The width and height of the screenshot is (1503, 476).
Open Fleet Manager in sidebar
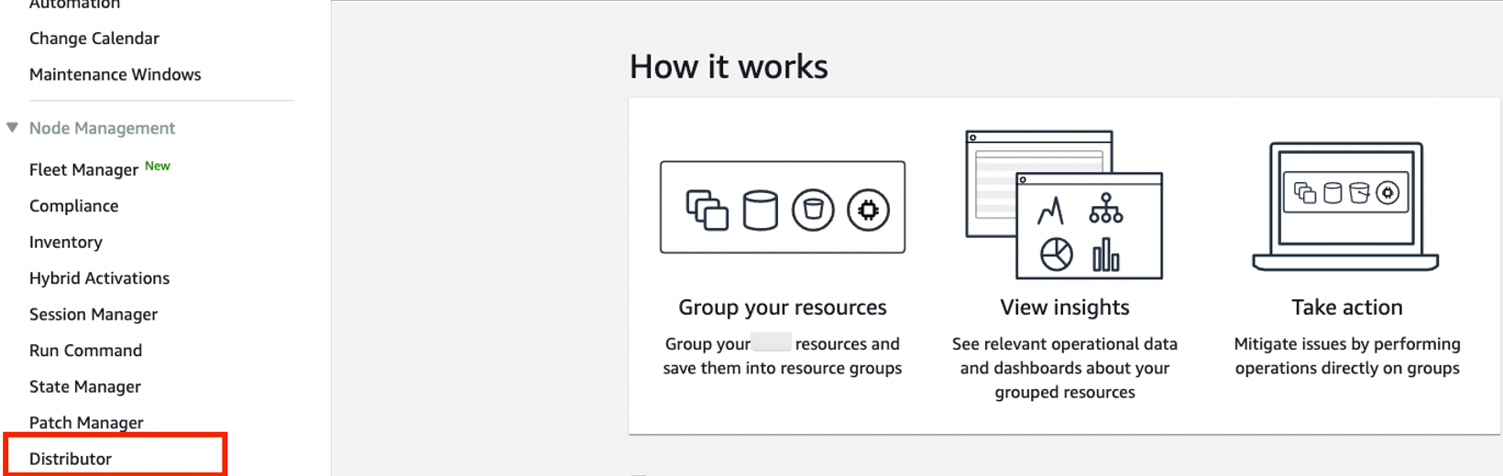[x=83, y=169]
